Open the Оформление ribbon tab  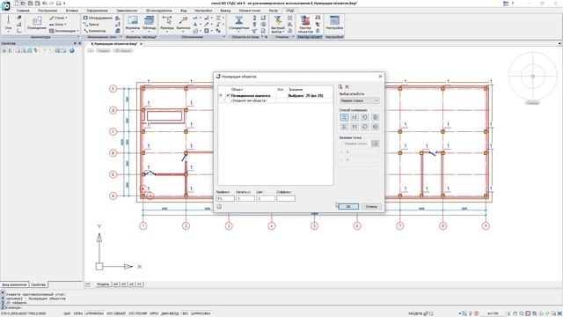(98, 11)
